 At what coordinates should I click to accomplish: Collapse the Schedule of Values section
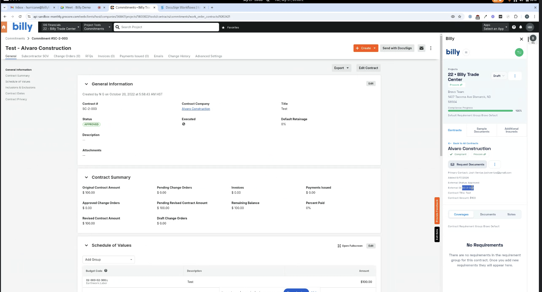pos(86,245)
